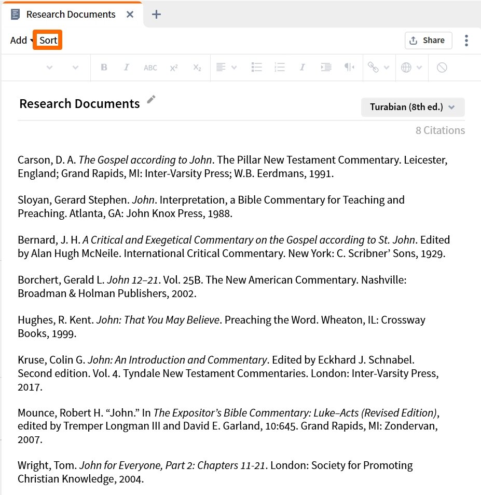The width and height of the screenshot is (481, 495).
Task: Open the Turabian (8th ed.) citation style dropdown
Action: (413, 107)
